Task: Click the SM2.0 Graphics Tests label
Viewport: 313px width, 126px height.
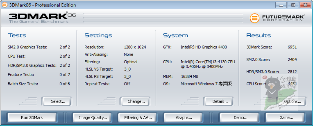Action: click(x=28, y=47)
